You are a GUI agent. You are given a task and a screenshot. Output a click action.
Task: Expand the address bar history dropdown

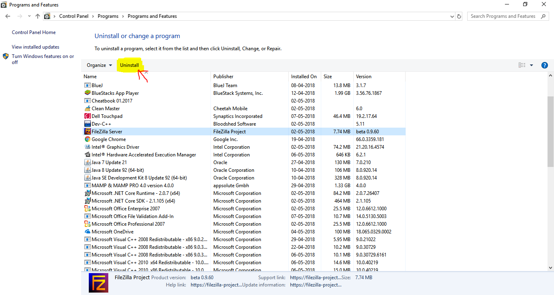point(452,16)
